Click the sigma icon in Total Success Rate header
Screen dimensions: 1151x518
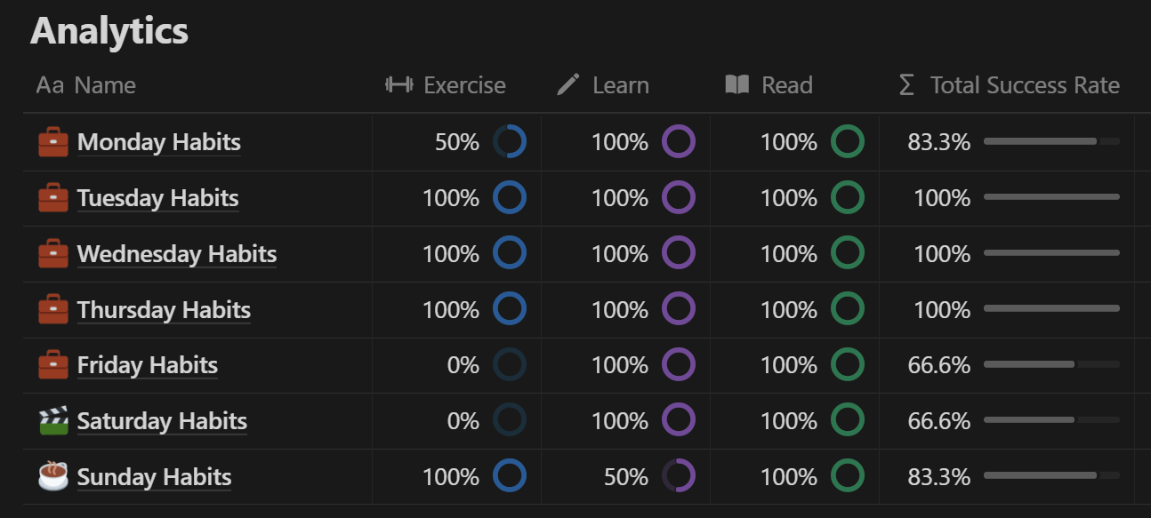tap(906, 85)
